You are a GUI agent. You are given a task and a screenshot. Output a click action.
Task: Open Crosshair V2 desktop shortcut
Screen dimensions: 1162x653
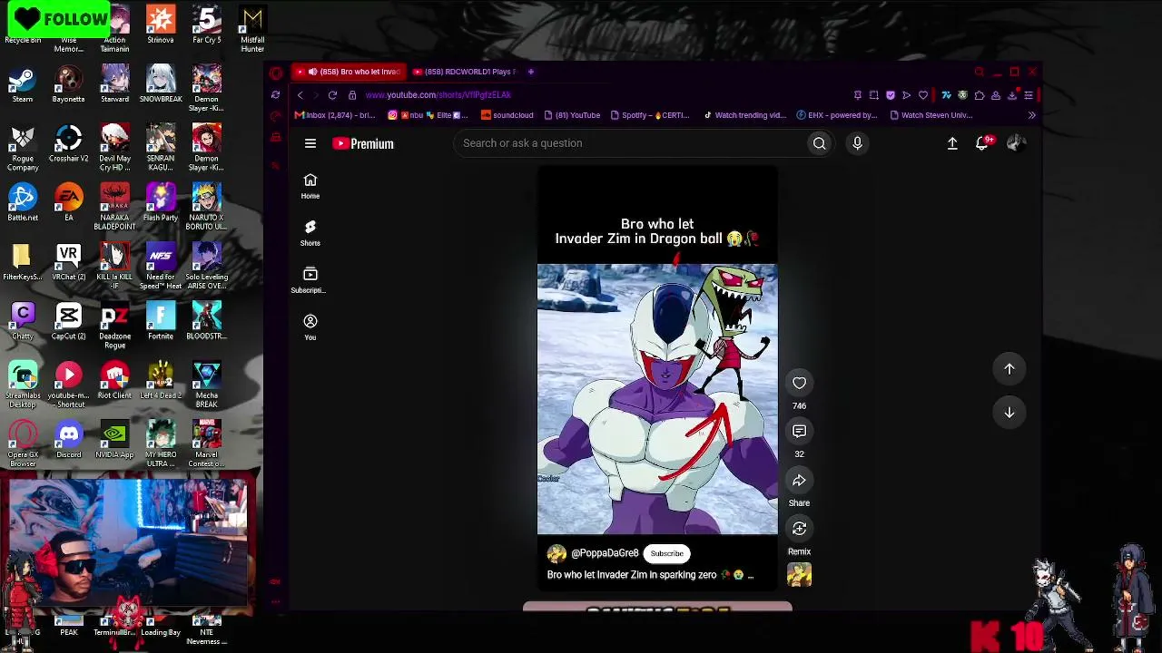68,145
